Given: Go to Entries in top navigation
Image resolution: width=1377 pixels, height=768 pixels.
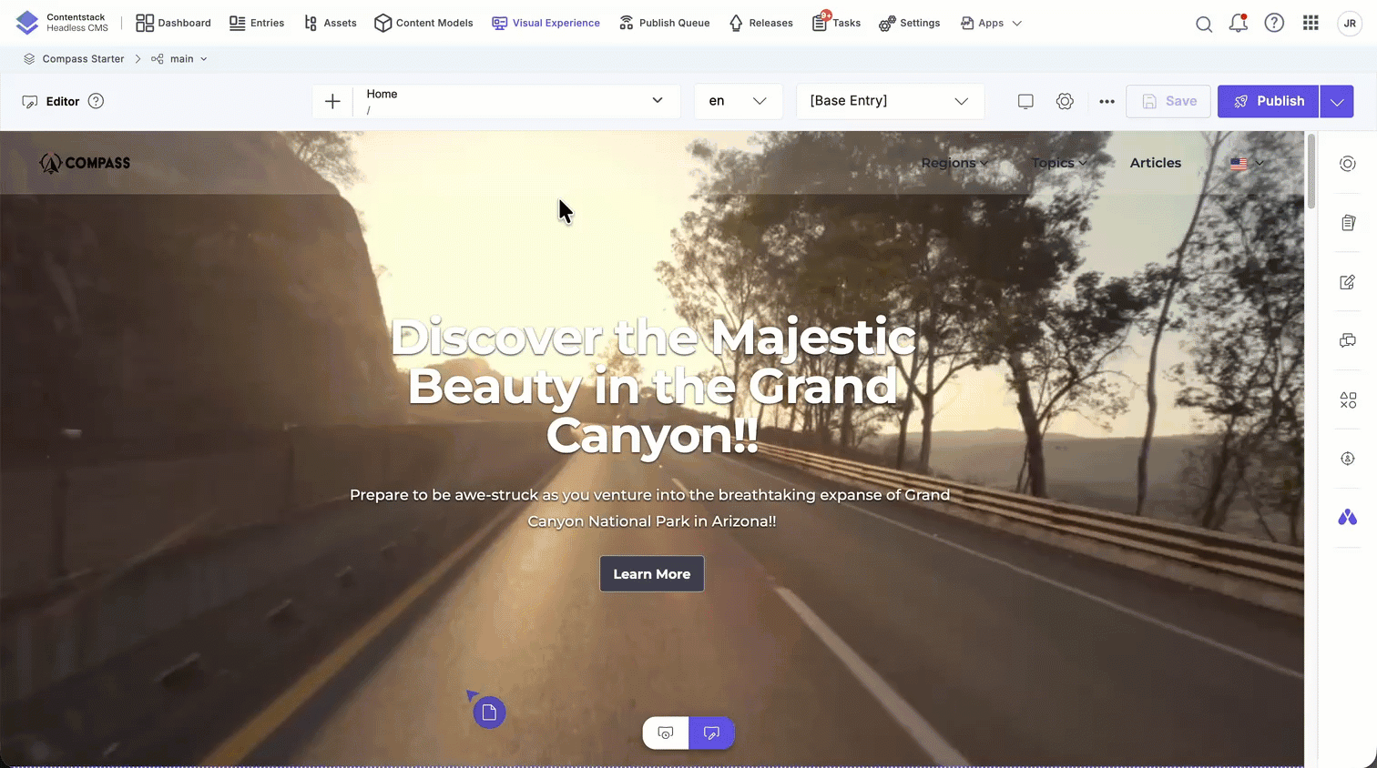Looking at the screenshot, I should [257, 23].
